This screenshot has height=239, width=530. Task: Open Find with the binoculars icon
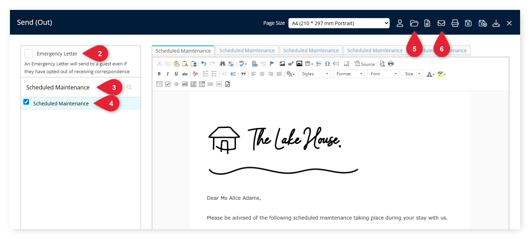[223, 64]
